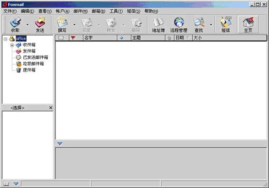Click the 主页 (Home) toolbar icon
This screenshot has width=269, height=188.
coord(248,24)
